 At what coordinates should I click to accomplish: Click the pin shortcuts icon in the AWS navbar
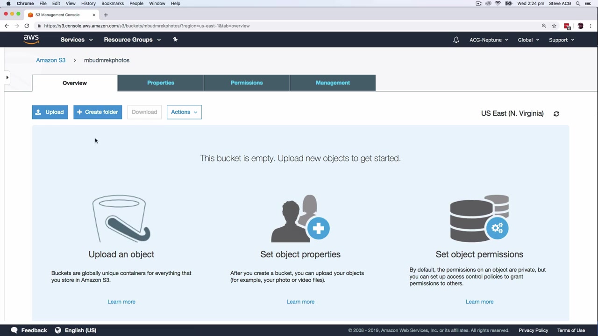(x=175, y=40)
